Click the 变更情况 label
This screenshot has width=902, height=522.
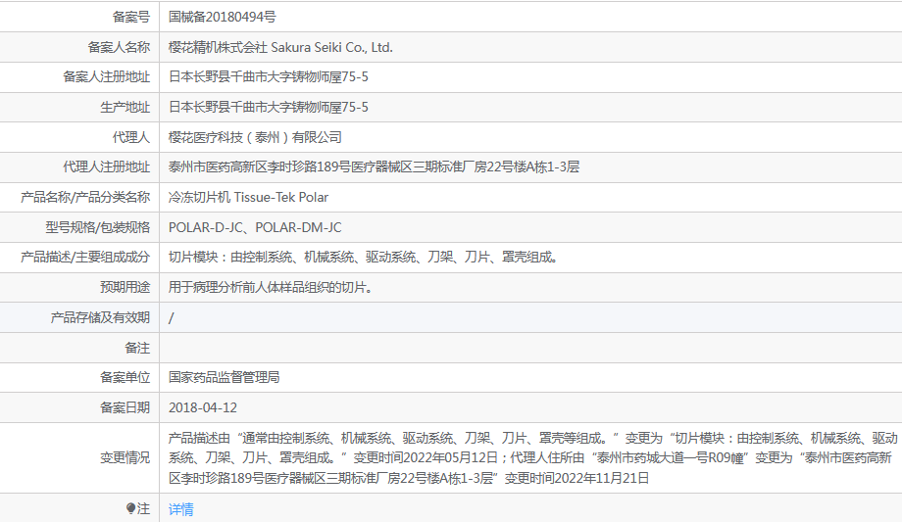click(x=125, y=458)
